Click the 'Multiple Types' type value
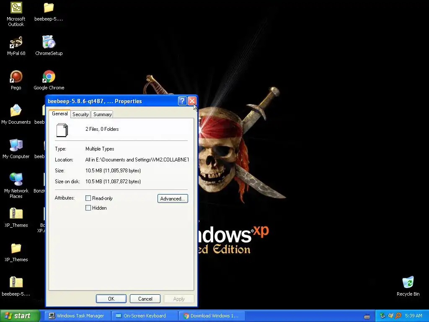429x322 pixels. [100, 149]
